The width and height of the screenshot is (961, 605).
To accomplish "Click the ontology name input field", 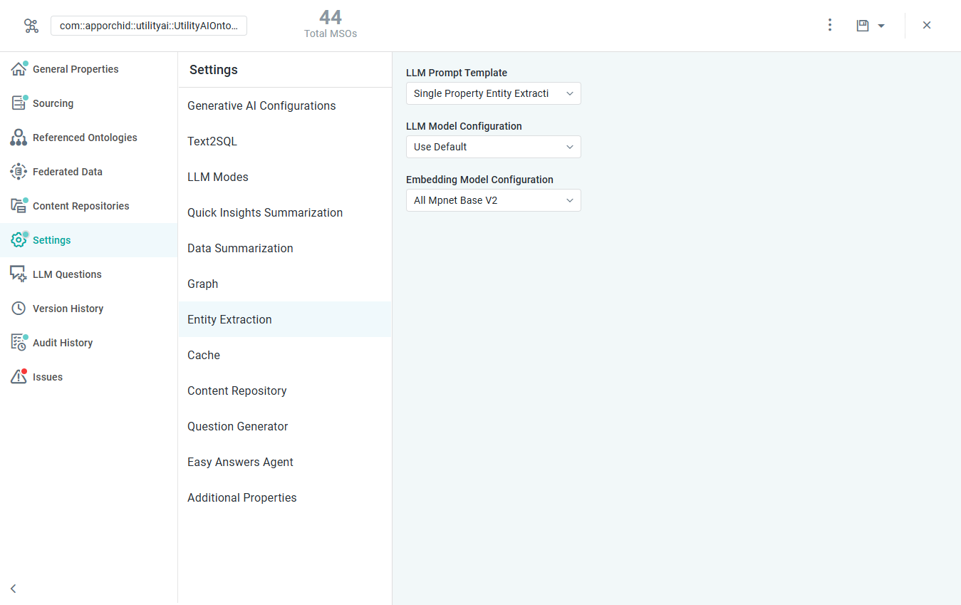I will click(x=149, y=26).
